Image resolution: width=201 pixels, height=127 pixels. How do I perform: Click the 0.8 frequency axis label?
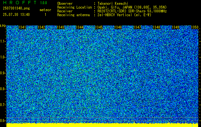coord(3,89)
